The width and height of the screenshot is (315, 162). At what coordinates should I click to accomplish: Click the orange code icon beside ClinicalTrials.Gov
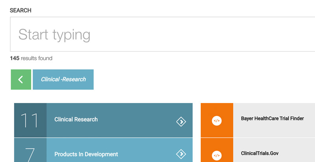coord(217,155)
